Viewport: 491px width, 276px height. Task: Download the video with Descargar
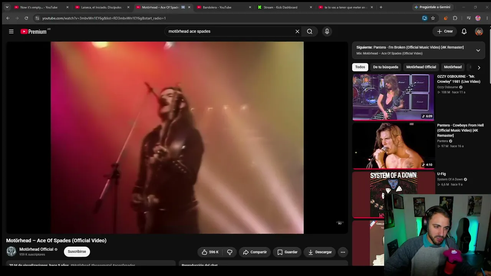[320, 252]
